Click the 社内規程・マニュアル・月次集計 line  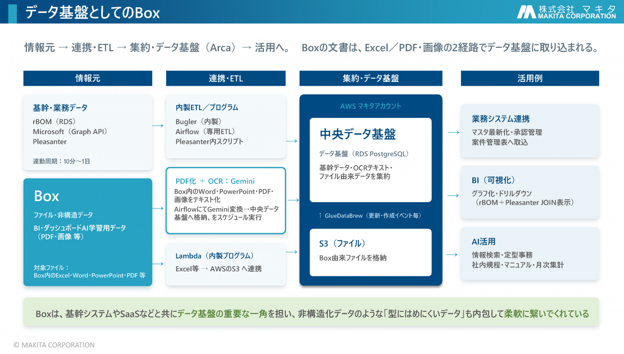(x=518, y=265)
